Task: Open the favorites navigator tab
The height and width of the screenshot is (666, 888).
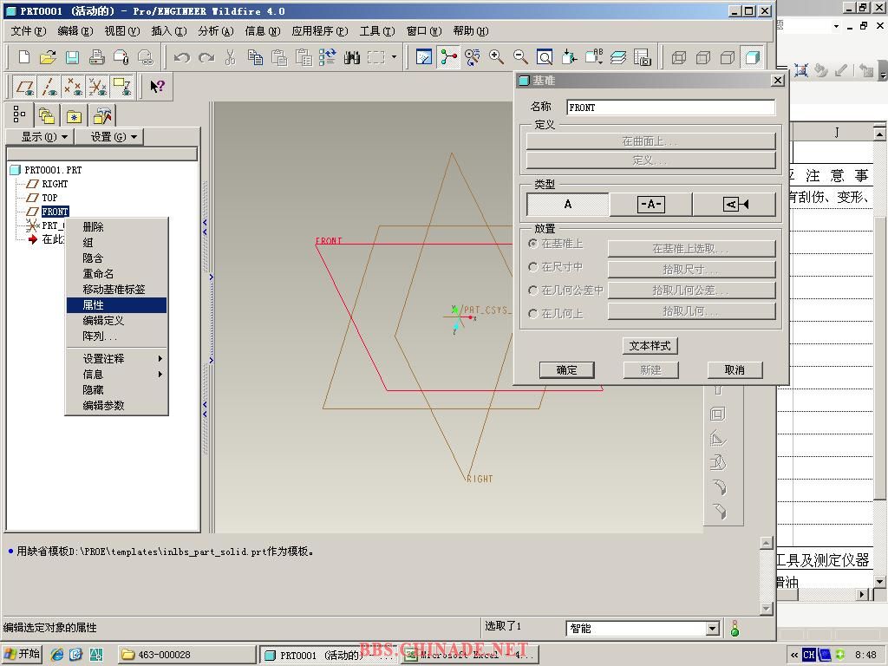Action: (x=74, y=115)
